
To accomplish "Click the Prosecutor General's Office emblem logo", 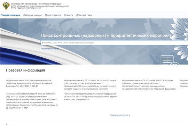I will pos(6,6).
